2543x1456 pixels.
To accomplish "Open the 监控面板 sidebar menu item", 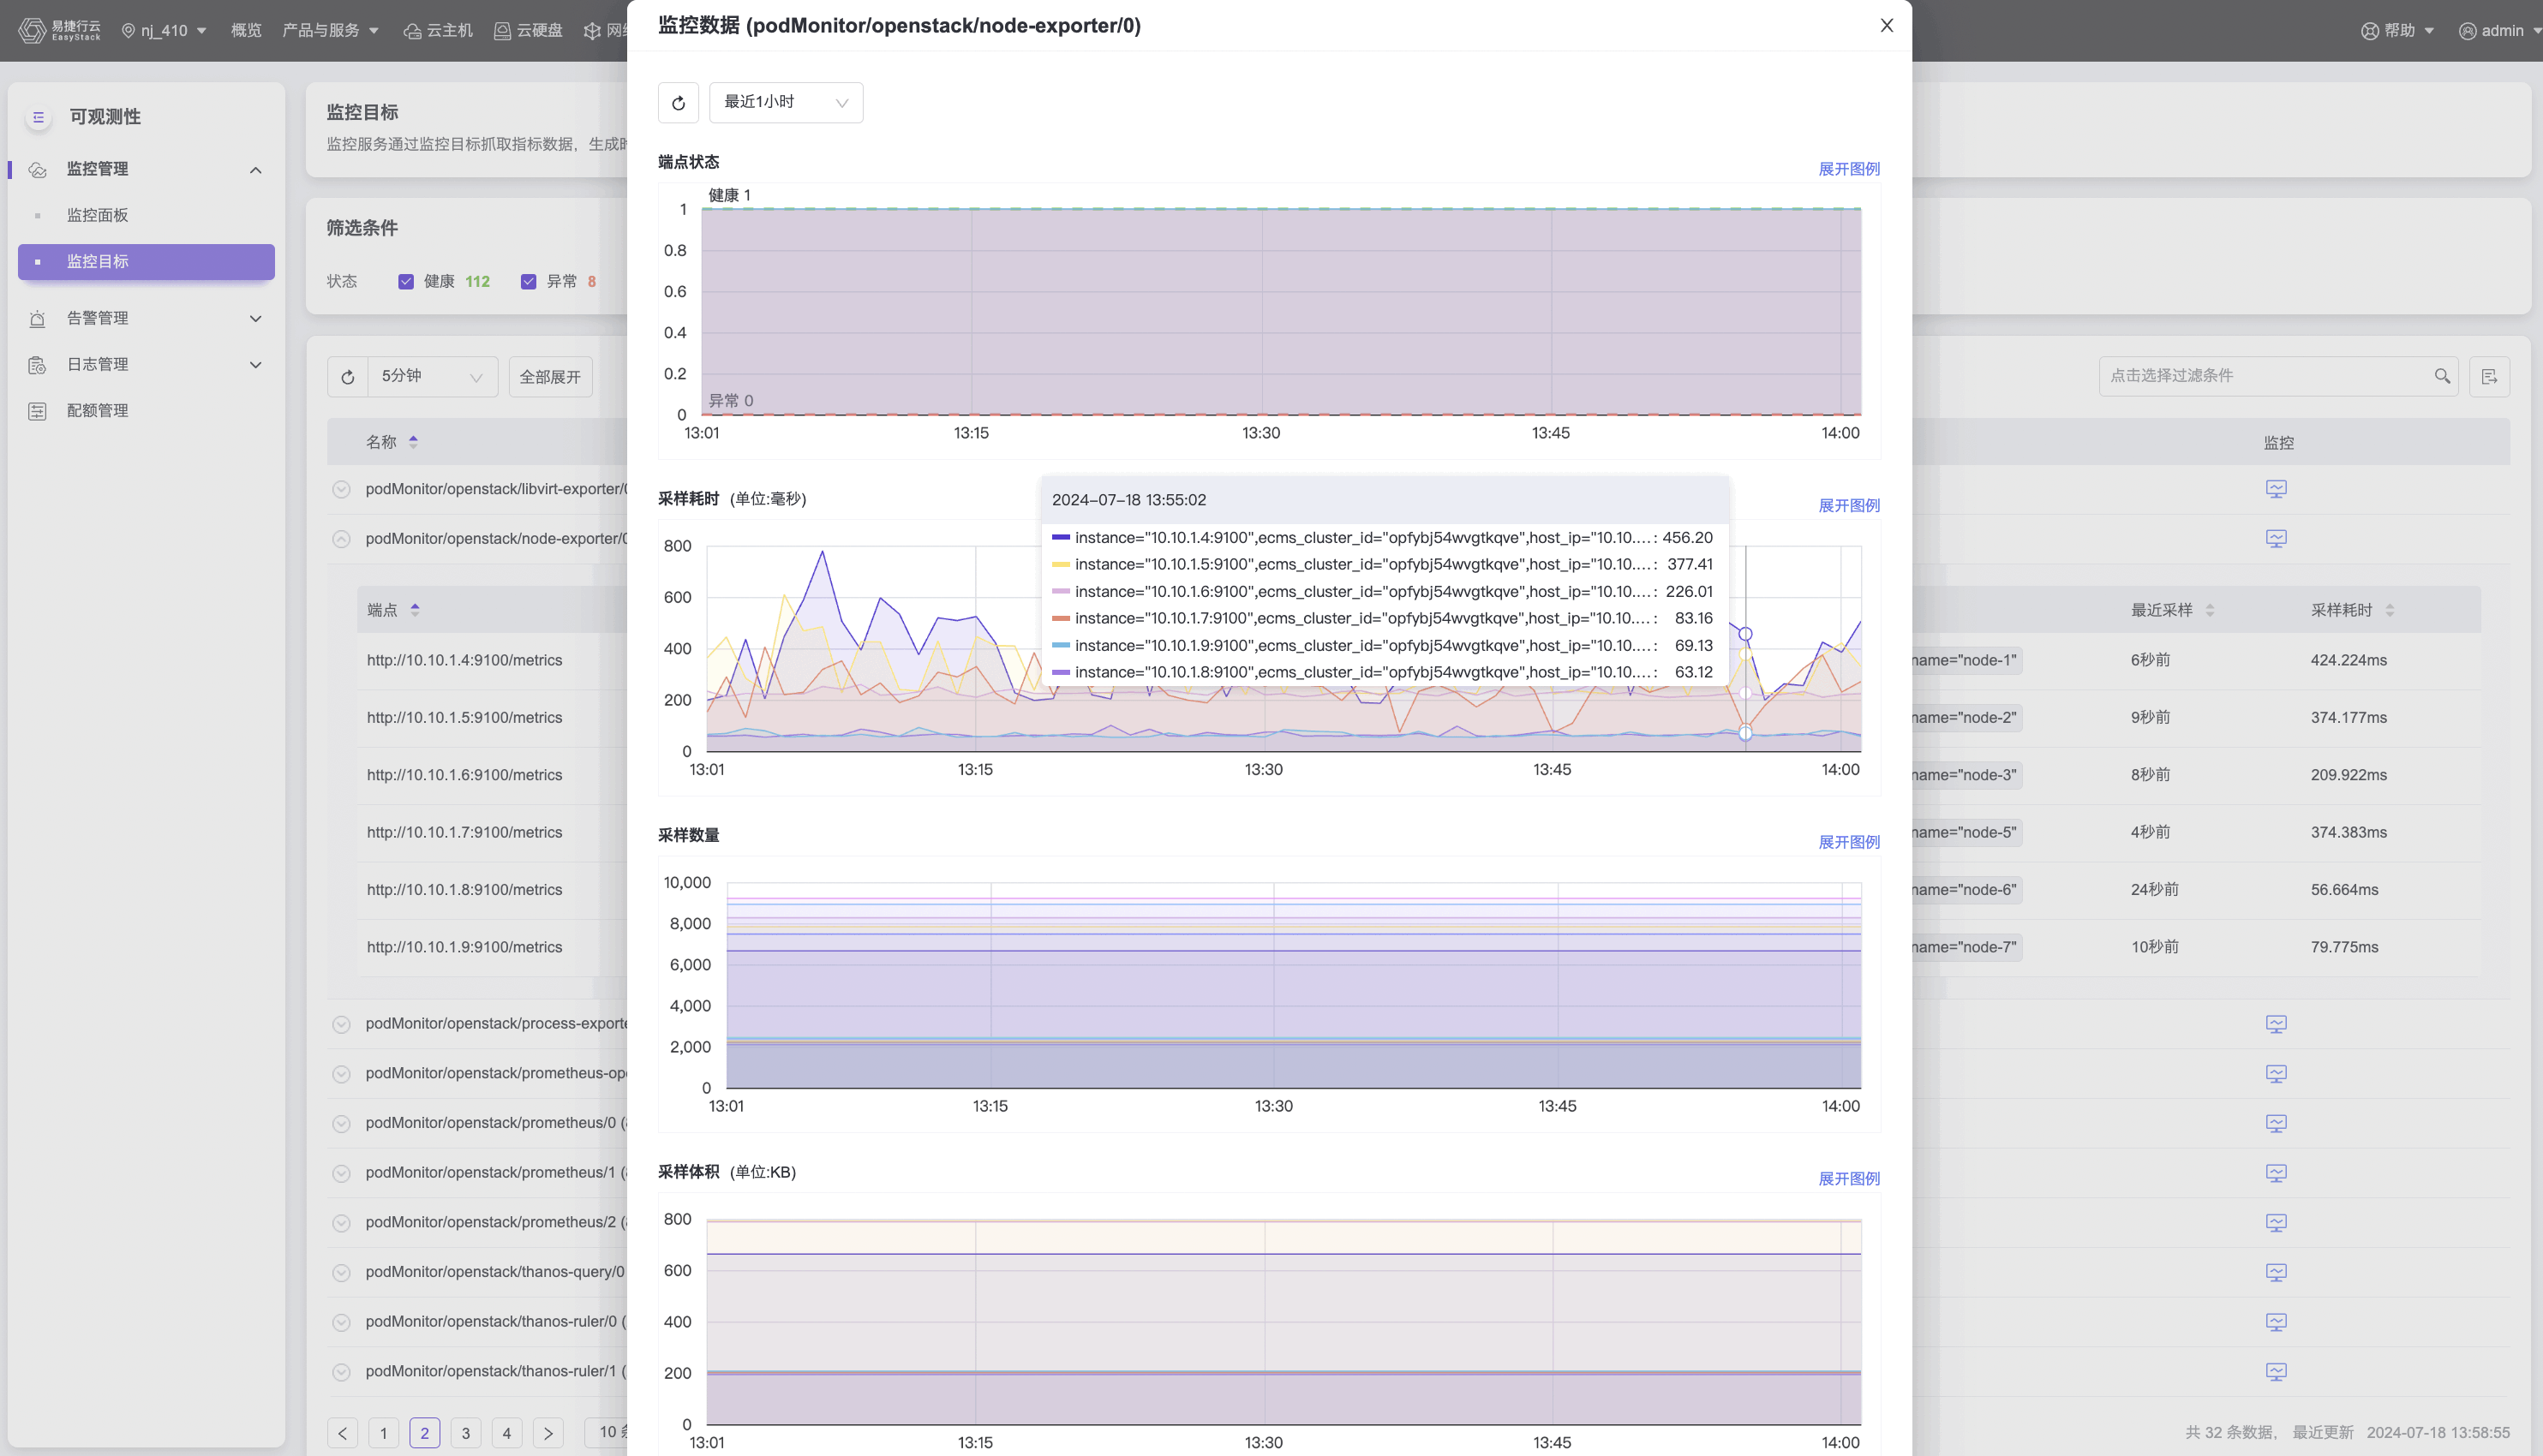I will [x=97, y=215].
